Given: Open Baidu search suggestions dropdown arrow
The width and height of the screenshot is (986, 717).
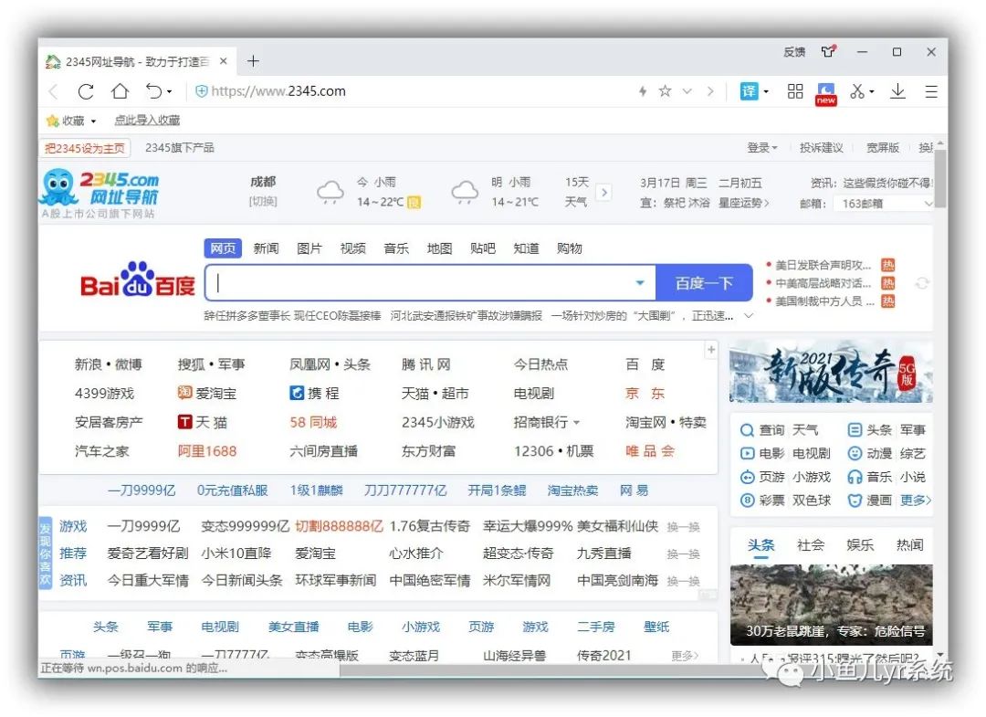Looking at the screenshot, I should pyautogui.click(x=639, y=283).
